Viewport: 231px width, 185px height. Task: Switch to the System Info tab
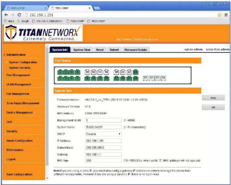coord(60,50)
